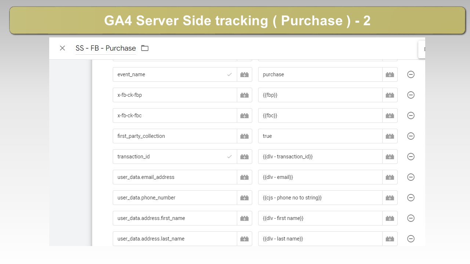The height and width of the screenshot is (264, 470).
Task: Open variable picker beside {{dlv - email}} value
Action: 390,177
